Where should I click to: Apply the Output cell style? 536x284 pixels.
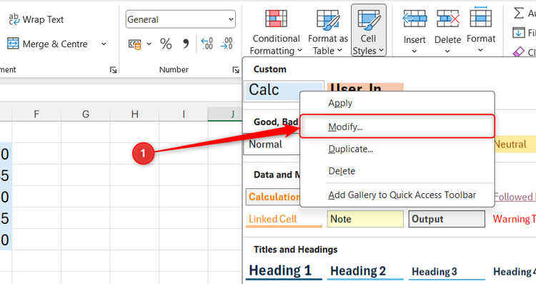coord(447,219)
